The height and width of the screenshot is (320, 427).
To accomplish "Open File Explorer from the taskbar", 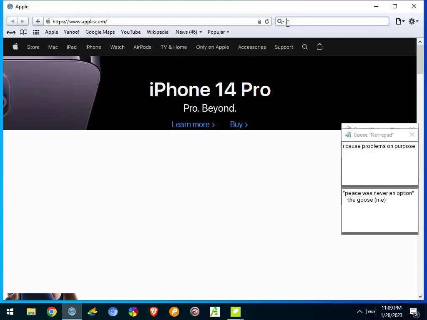I will pos(31,312).
